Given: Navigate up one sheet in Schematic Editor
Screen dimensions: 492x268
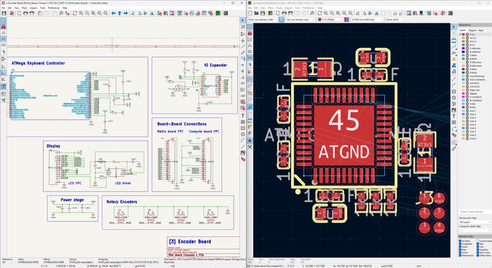Looking at the screenshot, I should (120, 13).
